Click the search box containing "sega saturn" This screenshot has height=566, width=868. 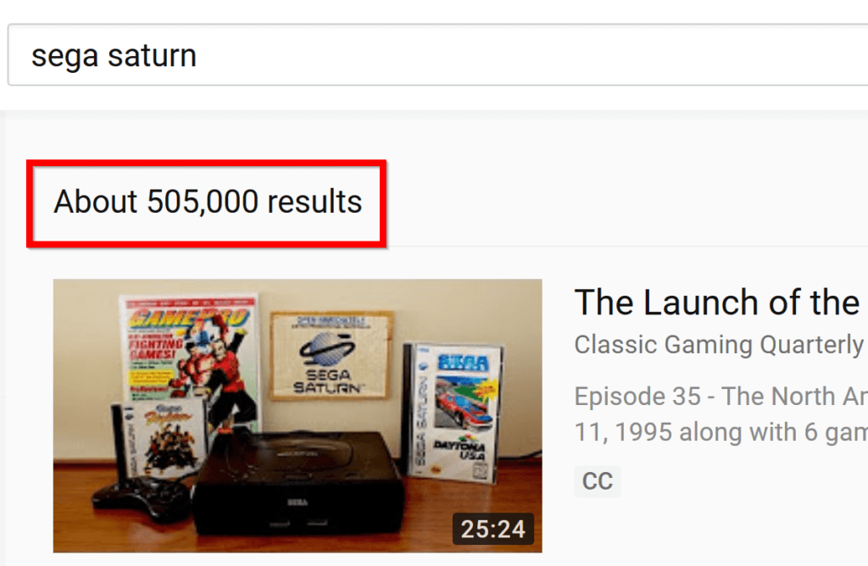tap(438, 55)
